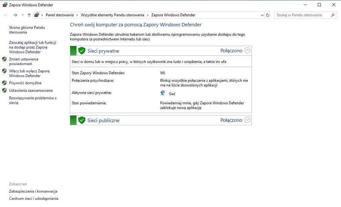Click shield icon beside 'Zmień ustawienia powiadomień'
The height and width of the screenshot is (207, 341).
tap(4, 59)
